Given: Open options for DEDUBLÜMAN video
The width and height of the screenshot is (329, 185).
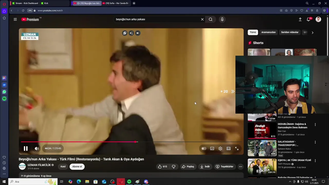Looking at the screenshot, I should coord(315,125).
